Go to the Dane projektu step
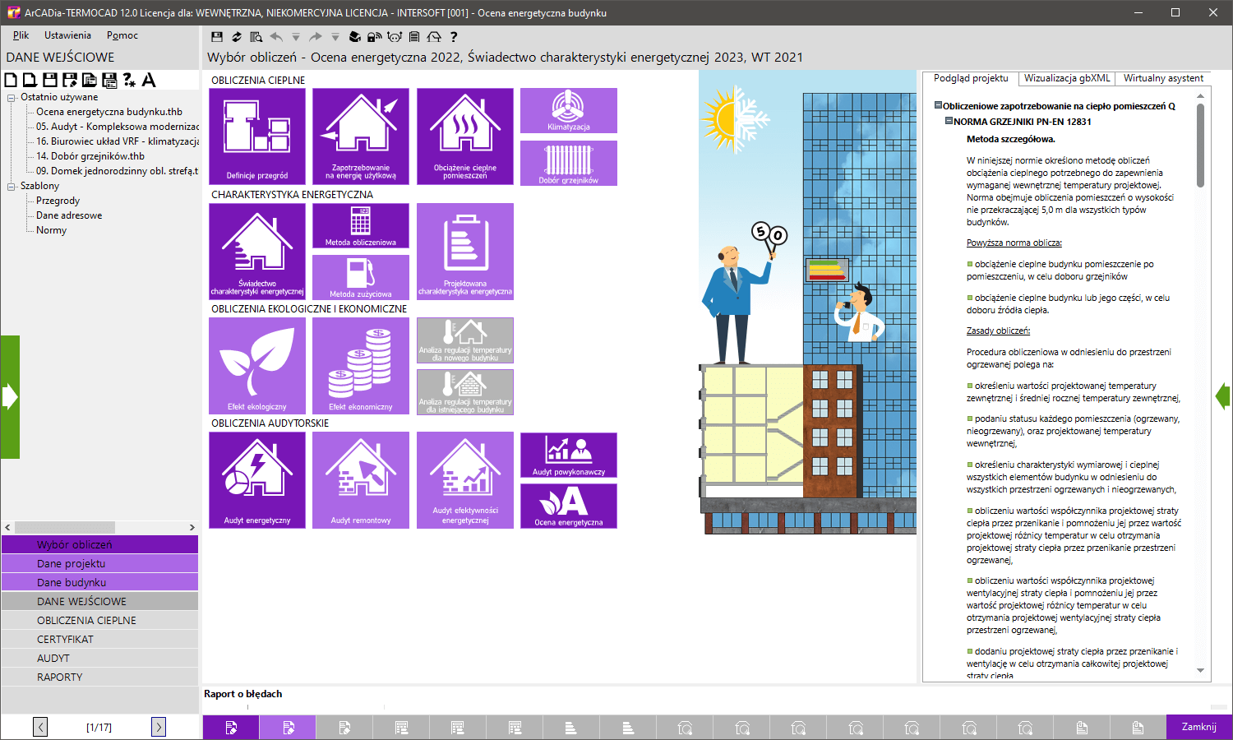The image size is (1233, 740). pos(99,563)
